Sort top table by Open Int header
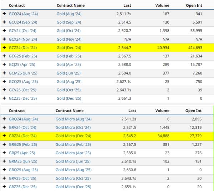Viewport: 214px width, 191px height. 194,6
